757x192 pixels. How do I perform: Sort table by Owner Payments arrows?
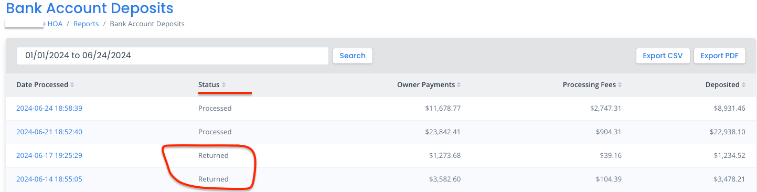tap(459, 85)
